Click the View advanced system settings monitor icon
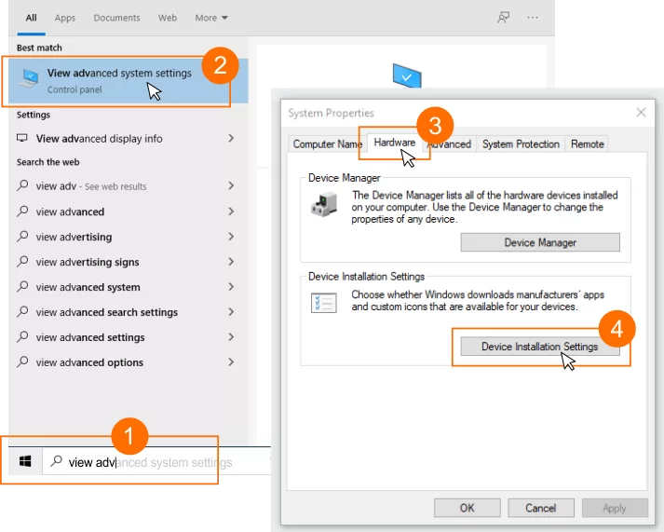664x532 pixels. 29,79
